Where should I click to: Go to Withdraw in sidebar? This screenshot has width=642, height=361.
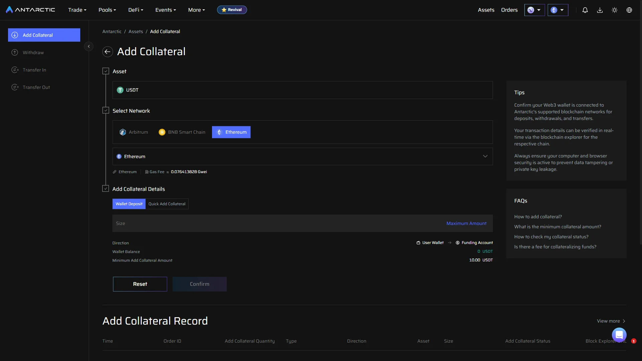tap(44, 52)
